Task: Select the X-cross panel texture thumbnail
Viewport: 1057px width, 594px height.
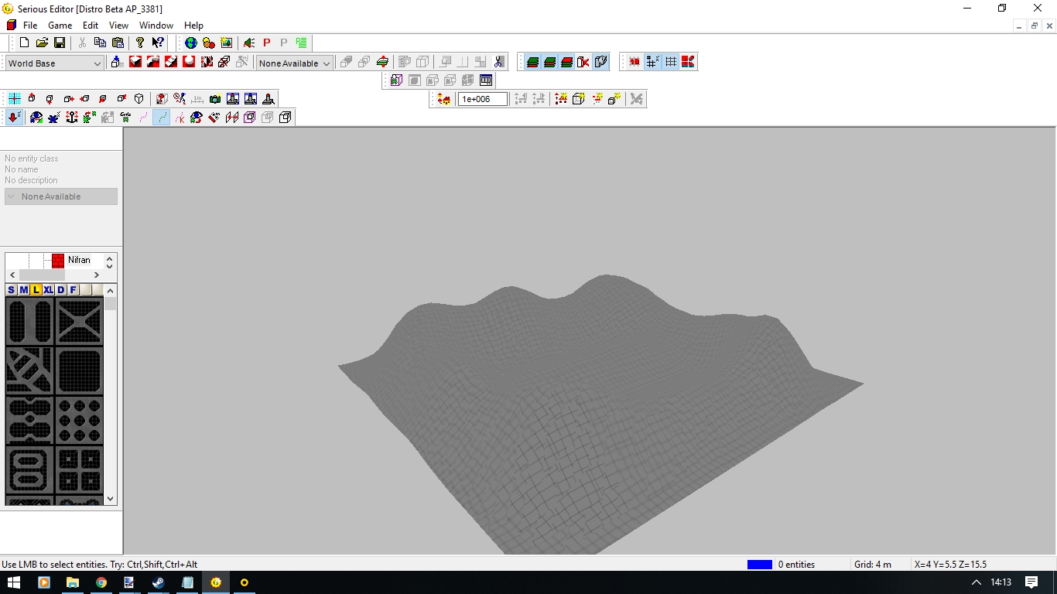Action: click(79, 322)
